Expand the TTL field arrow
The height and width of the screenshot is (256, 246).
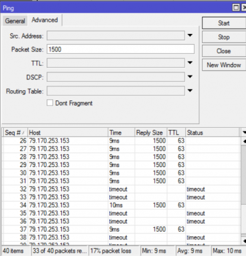pyautogui.click(x=190, y=63)
